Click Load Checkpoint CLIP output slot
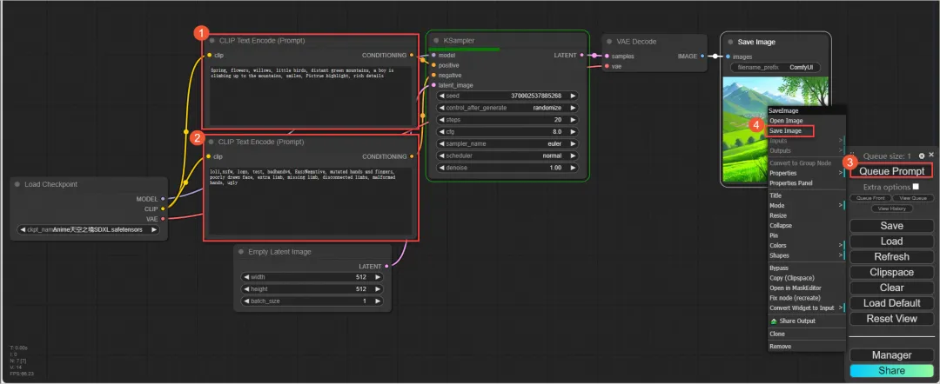 pos(163,209)
